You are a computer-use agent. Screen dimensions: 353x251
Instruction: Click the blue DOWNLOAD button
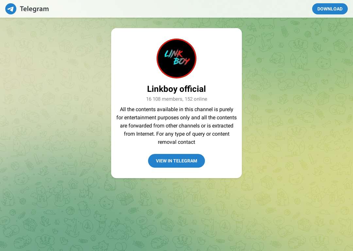click(330, 9)
